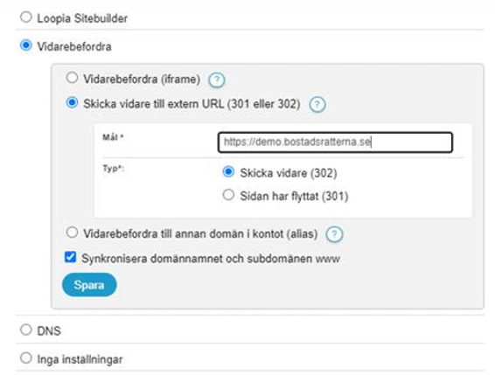Choose the Skicka vidare (302) radio button

coord(228,172)
